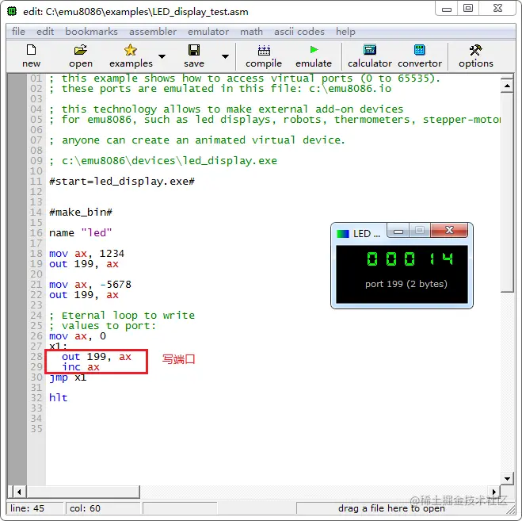
Task: Click the LED digits display 00014
Action: [x=410, y=259]
